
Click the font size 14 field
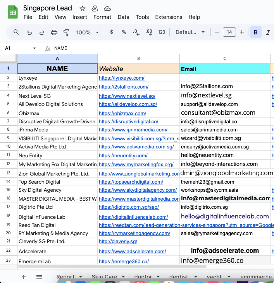point(229,32)
